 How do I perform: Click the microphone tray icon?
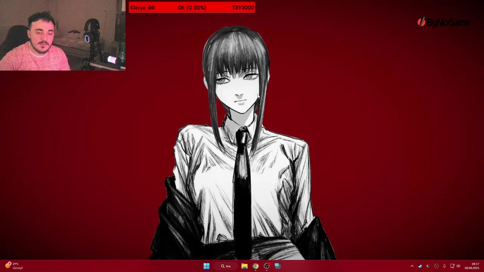[x=444, y=266]
